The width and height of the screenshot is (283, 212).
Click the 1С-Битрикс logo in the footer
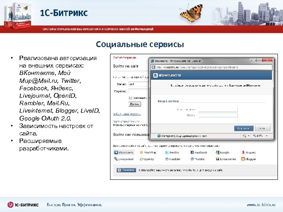[x=23, y=205]
